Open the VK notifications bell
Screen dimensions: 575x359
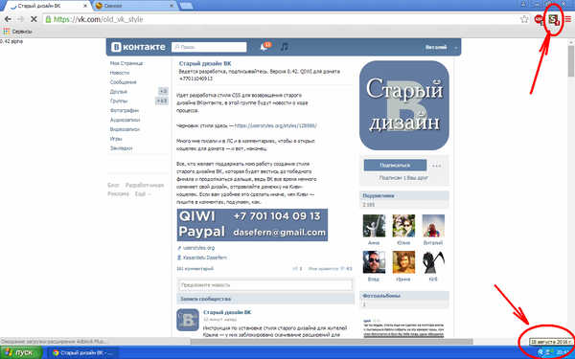tap(264, 47)
